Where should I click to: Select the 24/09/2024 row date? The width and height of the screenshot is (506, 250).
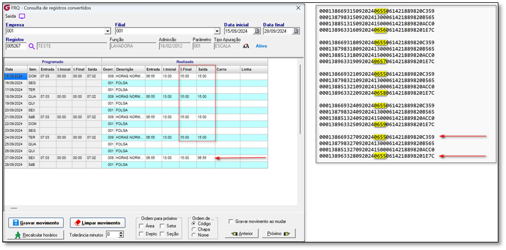[16, 137]
